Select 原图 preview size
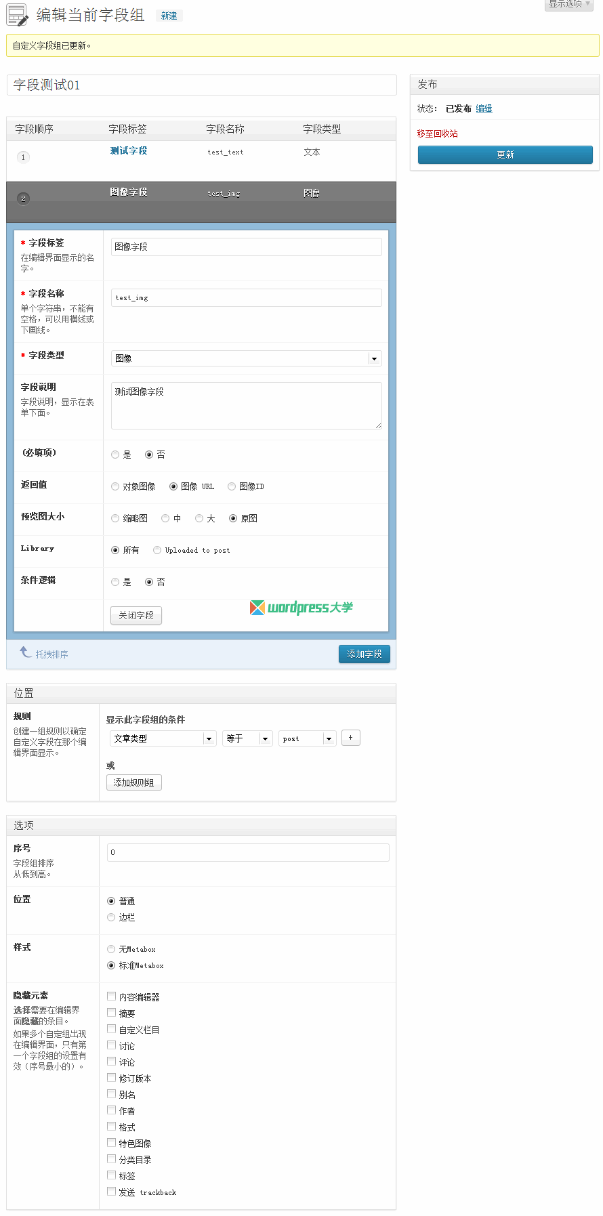Viewport: 603px width, 1216px height. (x=233, y=518)
